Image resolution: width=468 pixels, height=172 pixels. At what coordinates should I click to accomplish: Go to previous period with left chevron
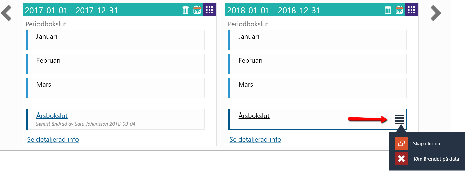[x=6, y=13]
